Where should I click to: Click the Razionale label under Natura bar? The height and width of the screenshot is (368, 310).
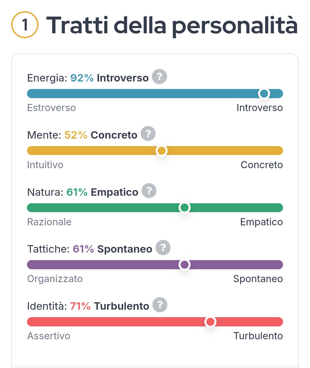(49, 222)
